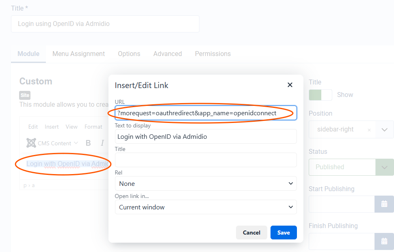
Task: Toggle bold formatting in editor toolbar
Action: (x=88, y=143)
